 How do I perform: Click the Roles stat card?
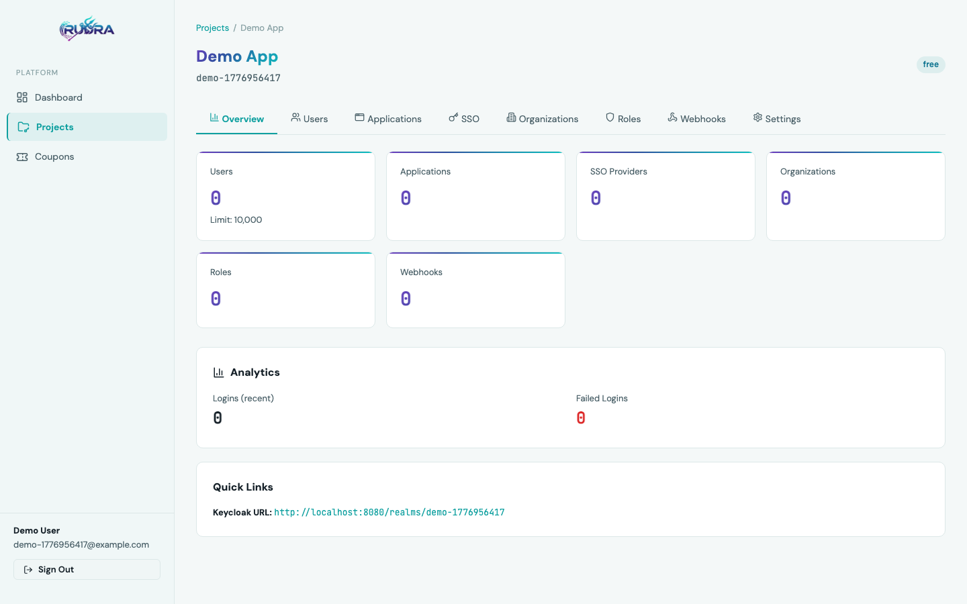pos(285,290)
